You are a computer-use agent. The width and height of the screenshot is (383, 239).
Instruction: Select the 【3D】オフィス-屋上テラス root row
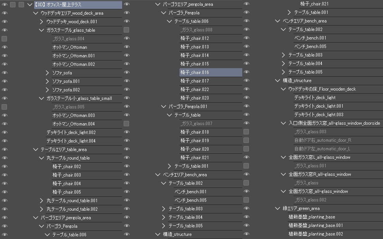78,5
